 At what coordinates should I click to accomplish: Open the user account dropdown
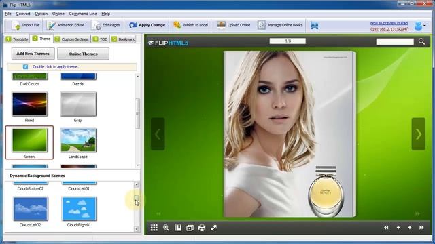(x=420, y=26)
